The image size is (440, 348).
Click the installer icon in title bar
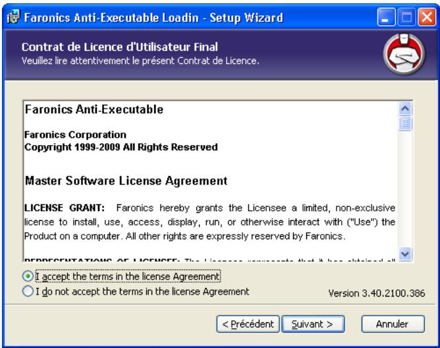point(13,17)
